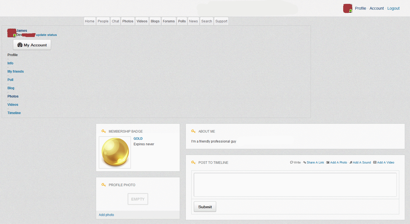Choose Add A Photo post option
Screen dimensions: 410x224
click(337, 162)
